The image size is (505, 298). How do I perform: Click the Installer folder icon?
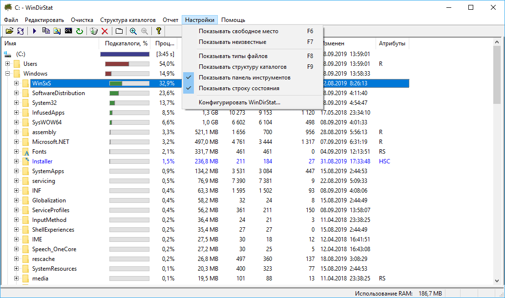pyautogui.click(x=26, y=161)
